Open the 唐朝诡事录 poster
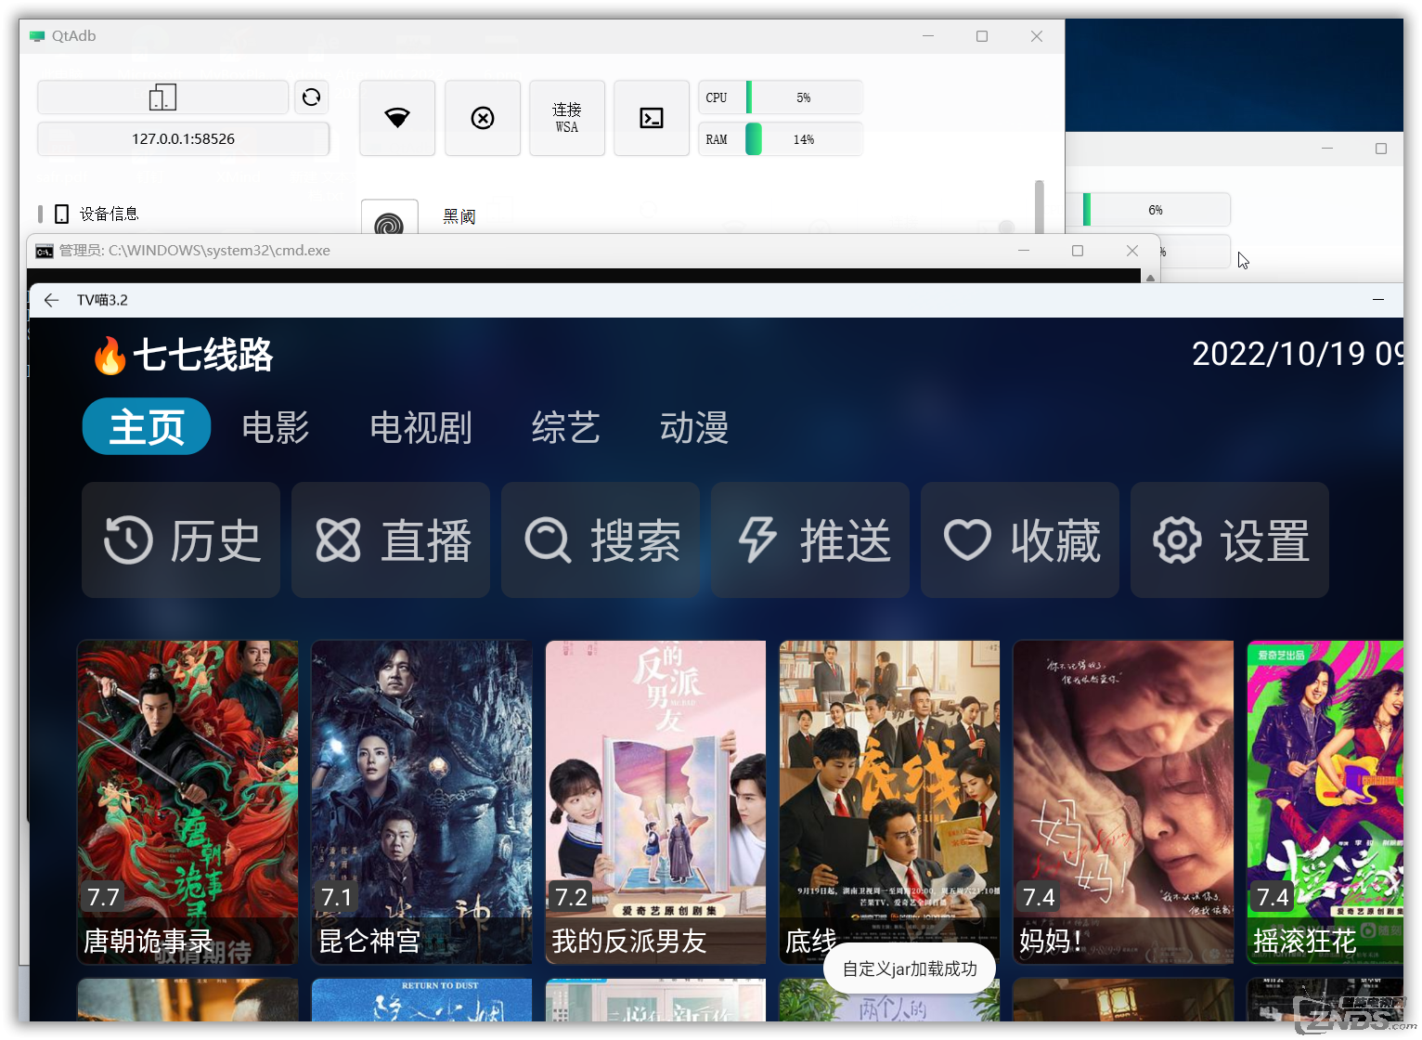The width and height of the screenshot is (1422, 1040). (188, 801)
